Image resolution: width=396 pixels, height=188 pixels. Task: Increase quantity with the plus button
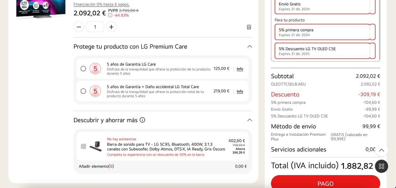[111, 27]
